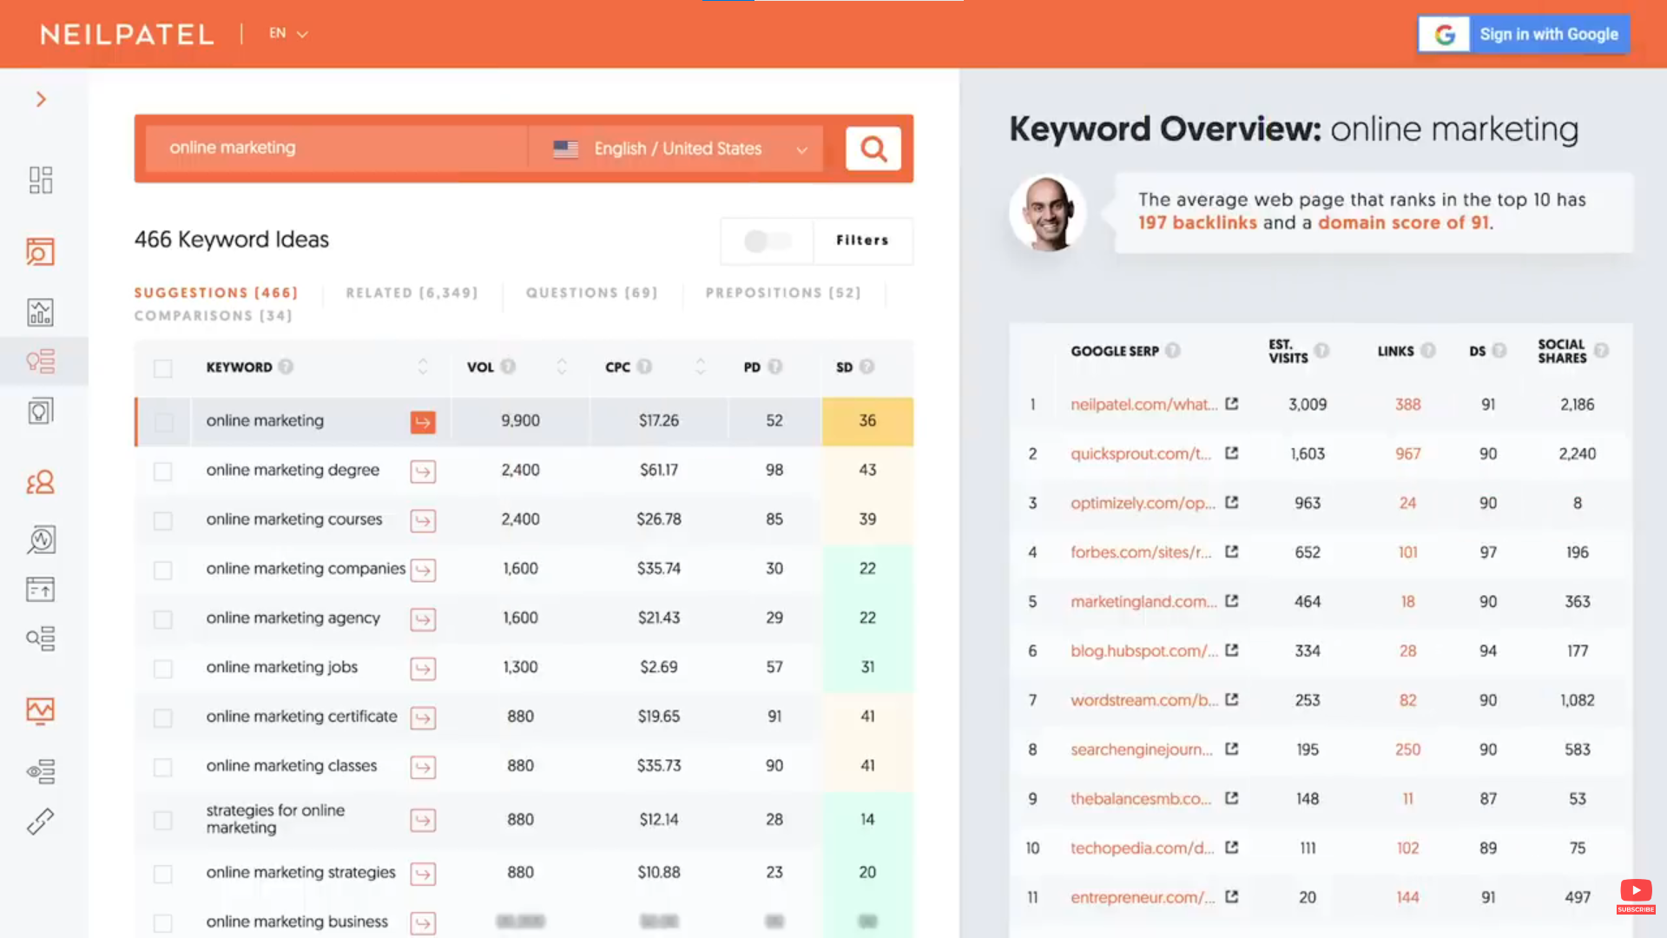Select the Site Audit magnifier icon
Viewport: 1667px width, 938px height.
click(x=40, y=251)
